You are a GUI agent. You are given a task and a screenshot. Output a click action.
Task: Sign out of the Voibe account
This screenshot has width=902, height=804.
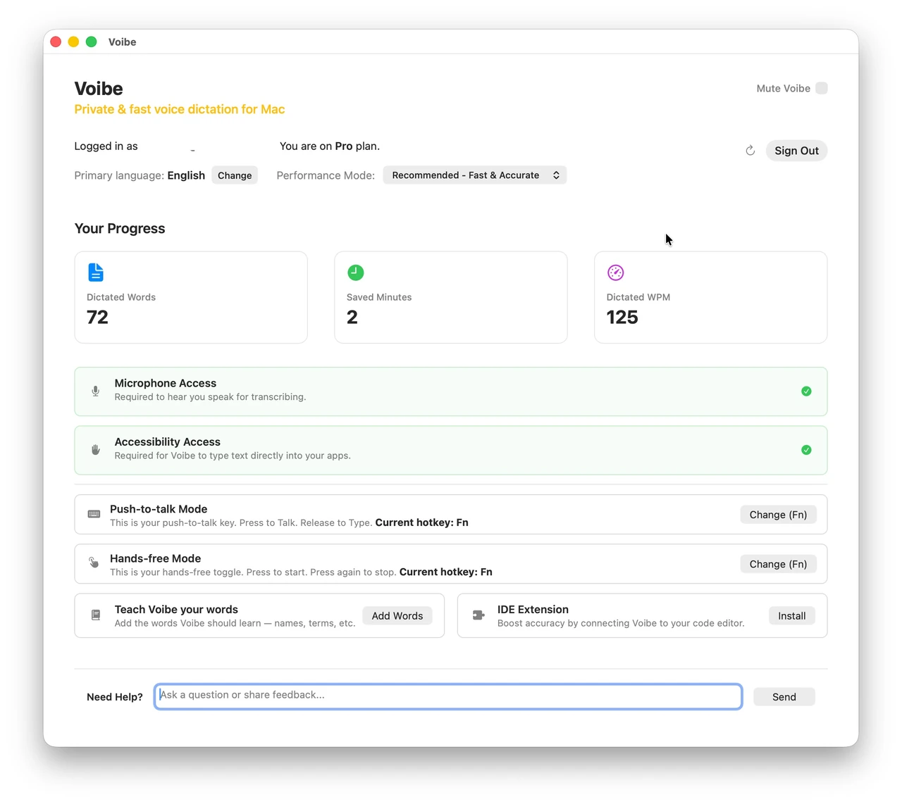[796, 151]
